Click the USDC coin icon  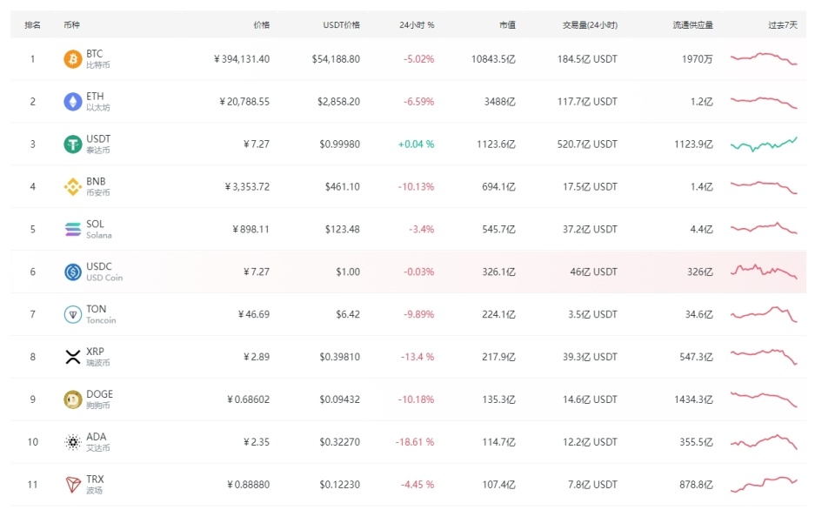tap(73, 272)
